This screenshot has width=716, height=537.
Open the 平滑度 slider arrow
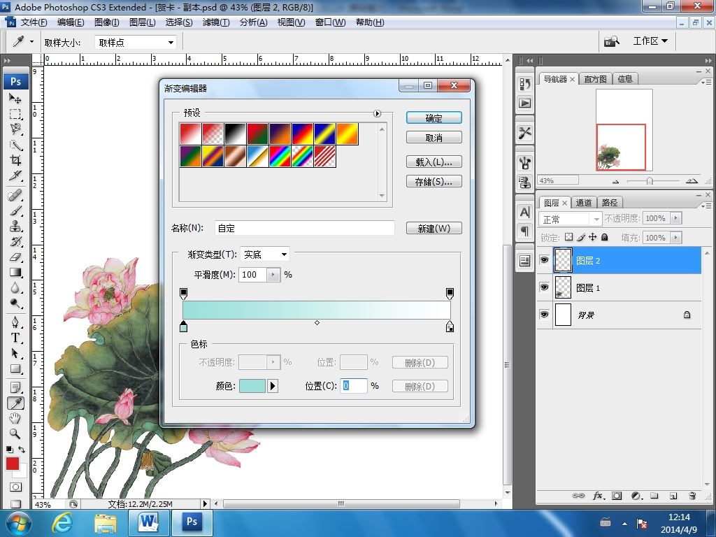(x=273, y=274)
